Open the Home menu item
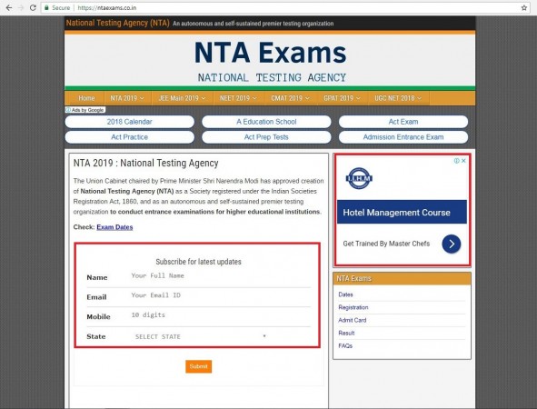The image size is (537, 409). point(86,98)
